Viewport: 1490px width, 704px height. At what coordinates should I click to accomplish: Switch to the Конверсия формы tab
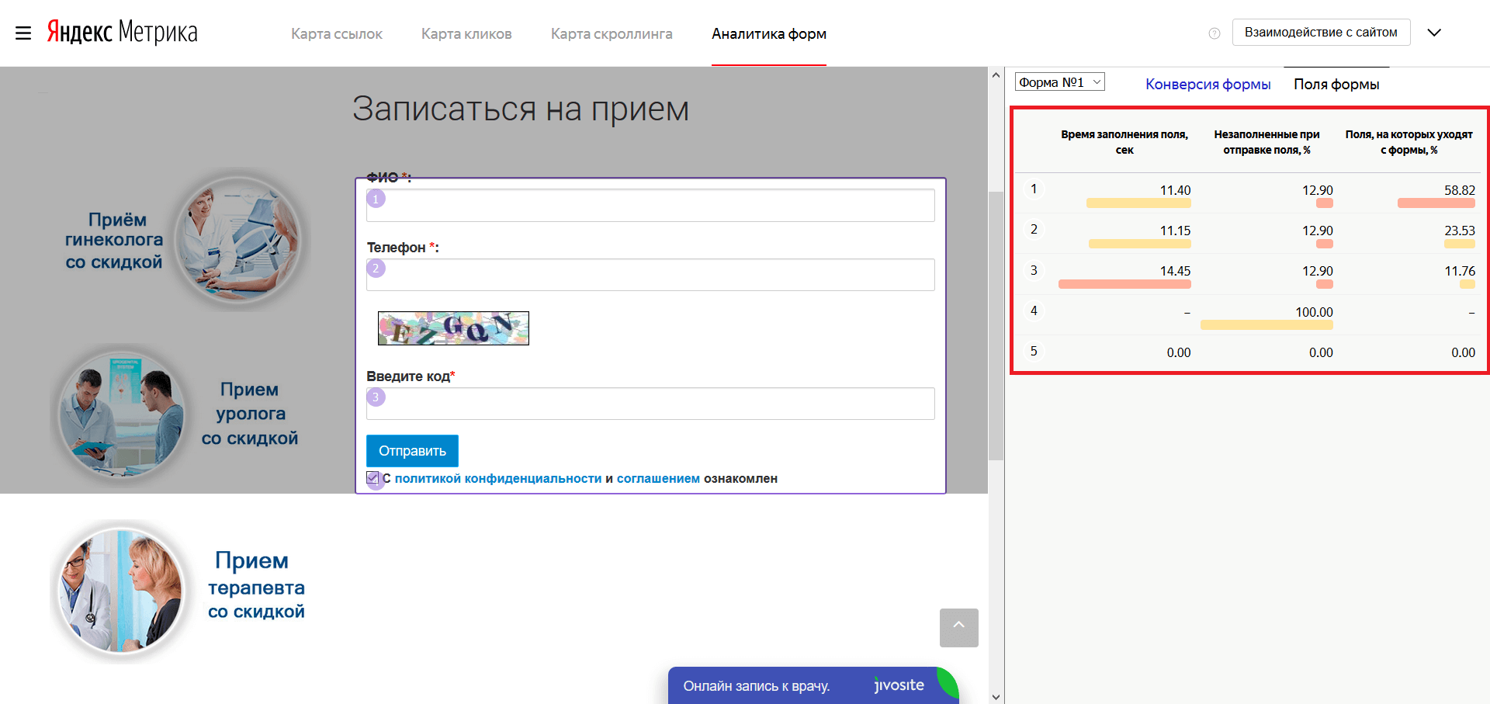(1208, 85)
